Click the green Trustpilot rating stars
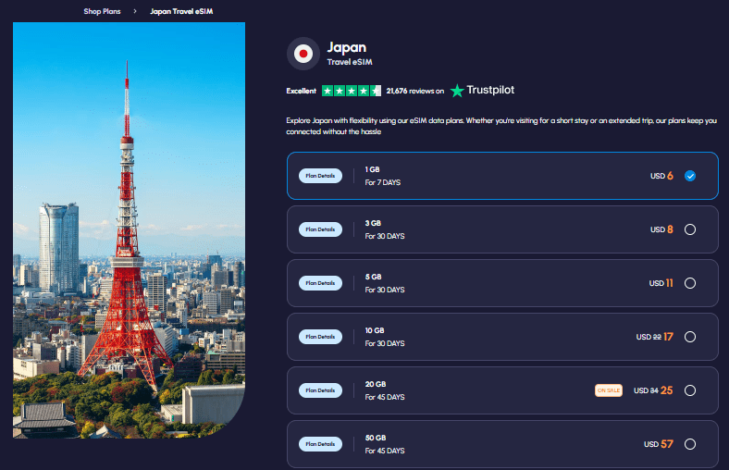This screenshot has width=729, height=470. (351, 91)
